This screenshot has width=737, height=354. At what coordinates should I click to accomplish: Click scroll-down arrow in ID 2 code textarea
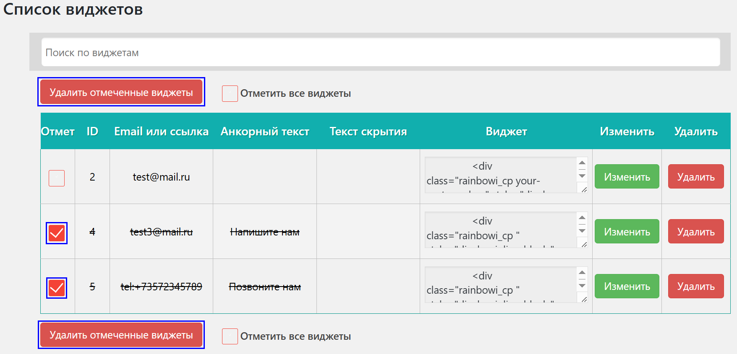582,176
